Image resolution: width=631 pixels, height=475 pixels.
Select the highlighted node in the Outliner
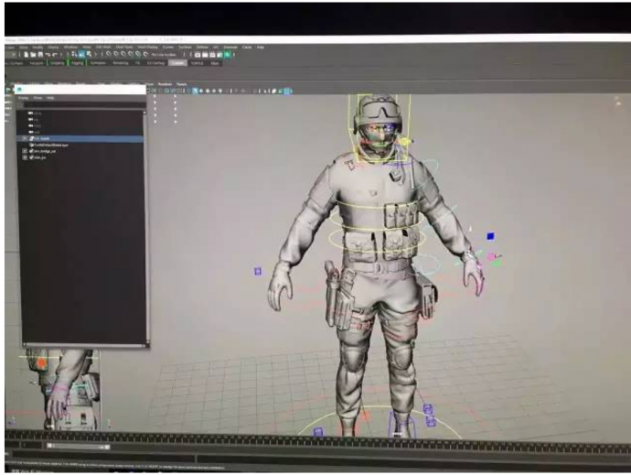click(46, 138)
